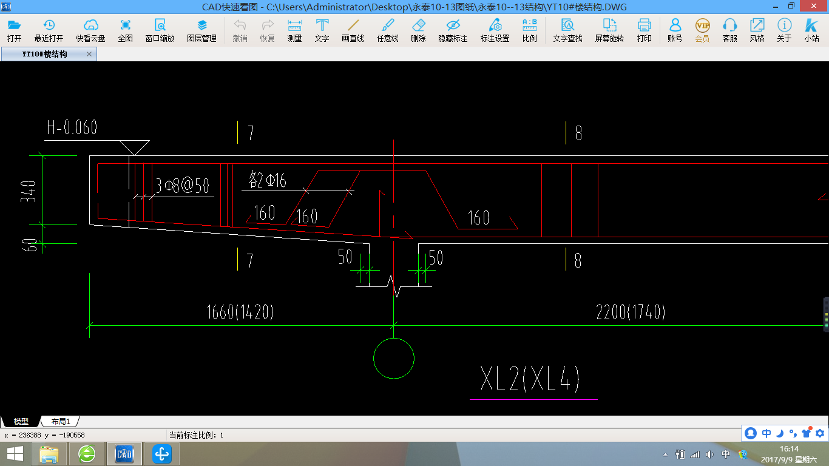Click the IME bar moon icon
This screenshot has width=829, height=466.
coord(780,433)
